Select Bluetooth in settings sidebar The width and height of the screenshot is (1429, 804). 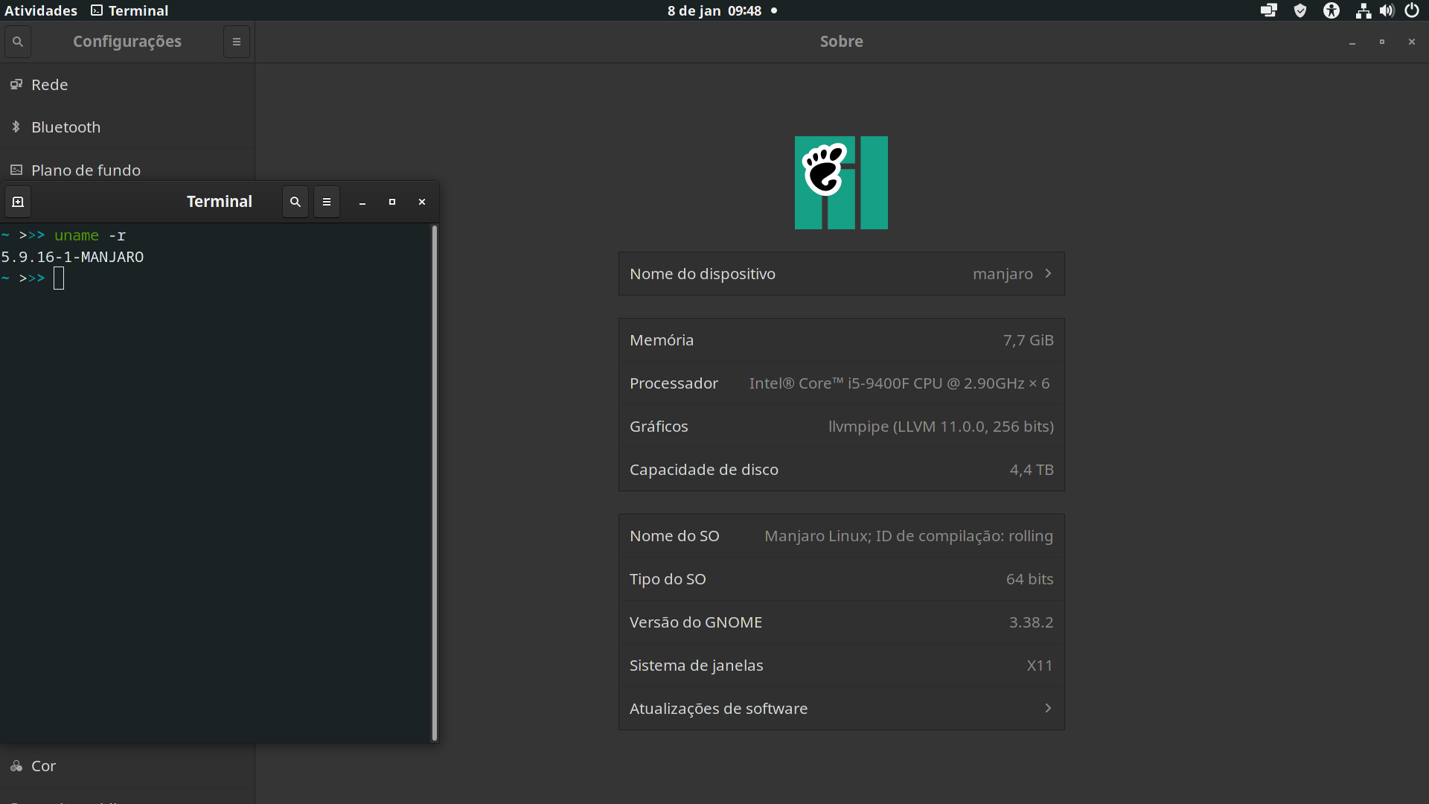point(127,127)
